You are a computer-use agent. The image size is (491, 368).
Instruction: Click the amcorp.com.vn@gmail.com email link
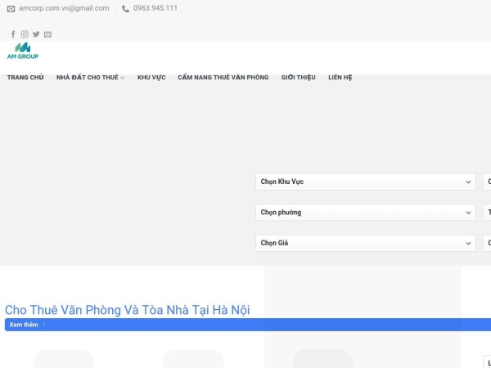click(64, 8)
